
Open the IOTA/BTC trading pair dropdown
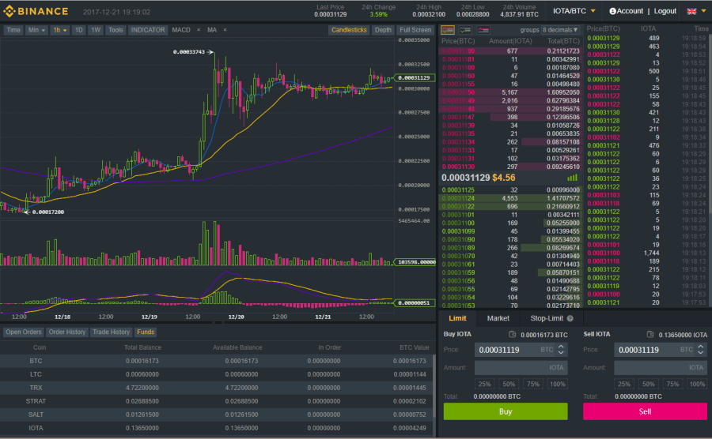click(574, 11)
